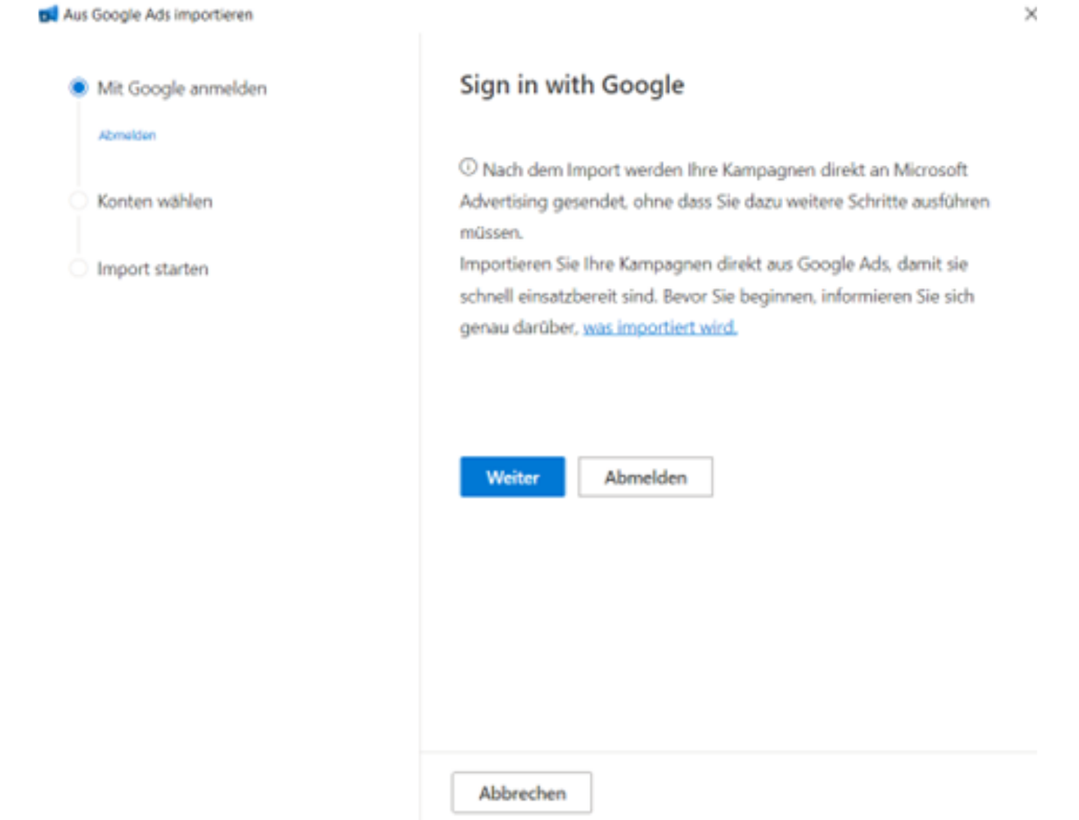1079x820 pixels.
Task: Click the Microsoft Advertising logo icon in title
Action: [x=48, y=14]
